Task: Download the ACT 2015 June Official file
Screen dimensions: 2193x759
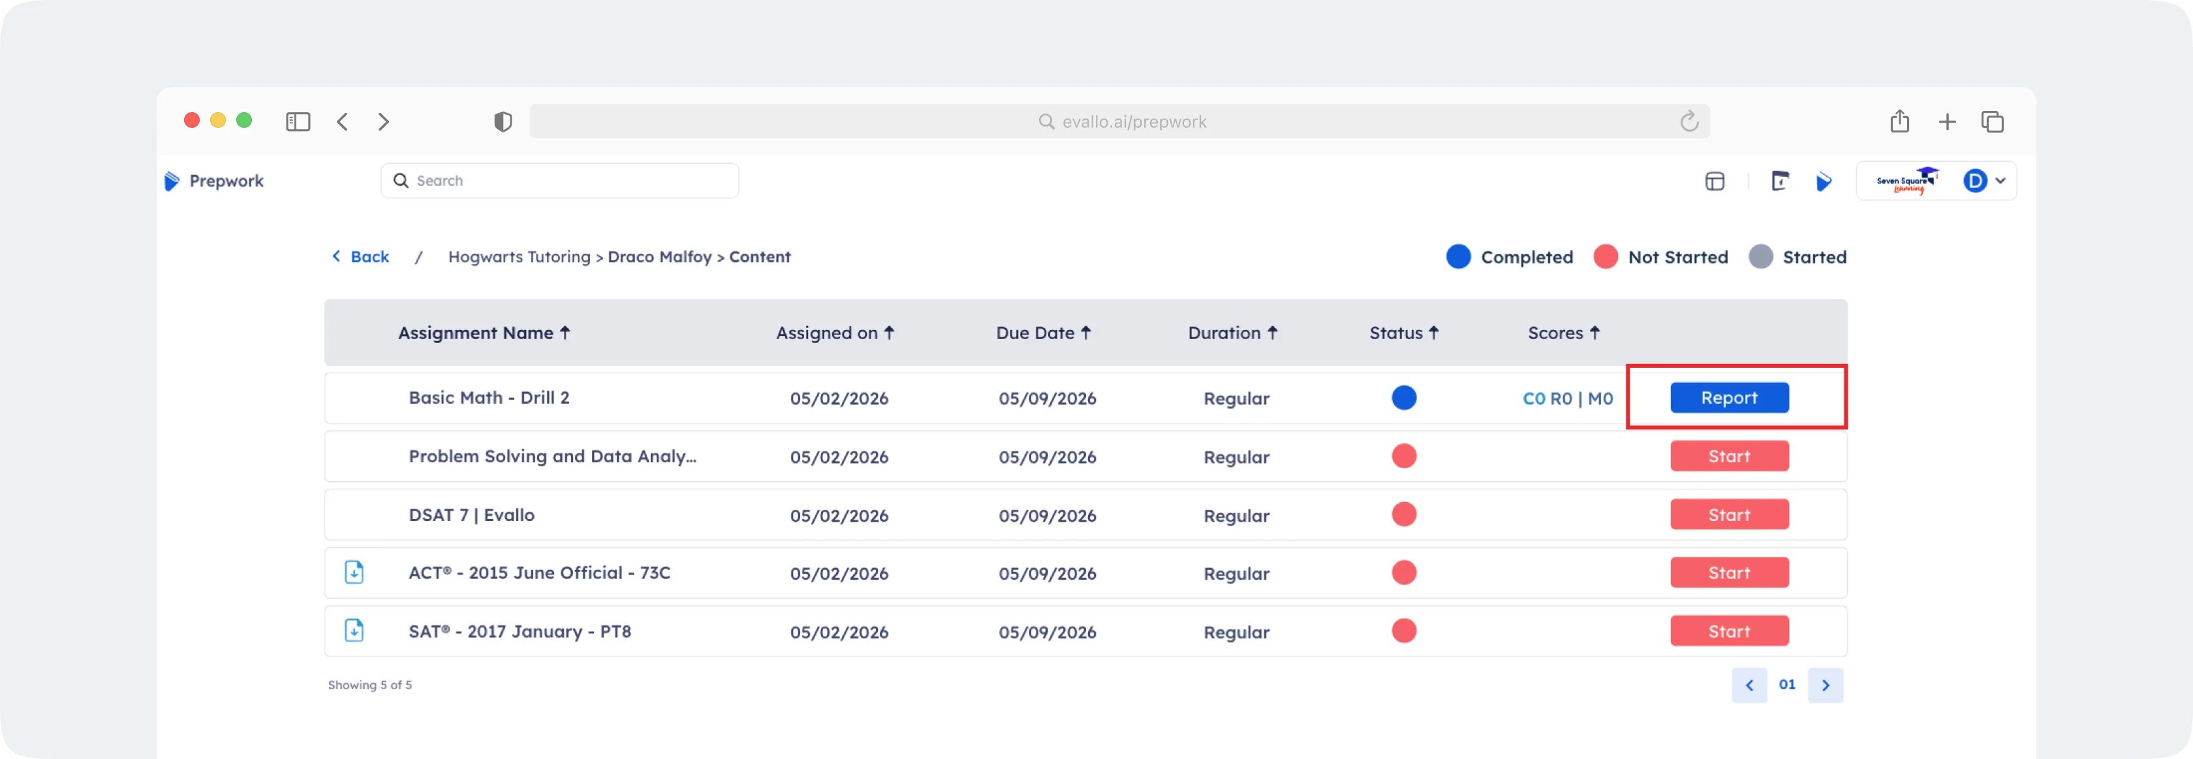Action: tap(353, 573)
